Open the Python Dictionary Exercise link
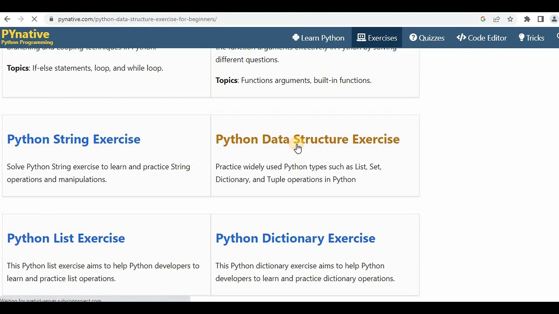The width and height of the screenshot is (559, 314). pos(295,238)
